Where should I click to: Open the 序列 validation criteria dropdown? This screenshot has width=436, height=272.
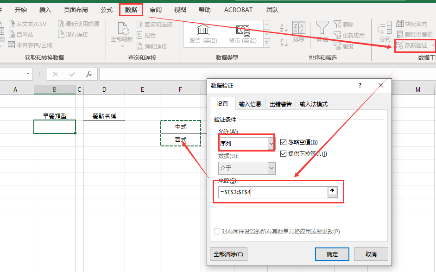tap(272, 144)
